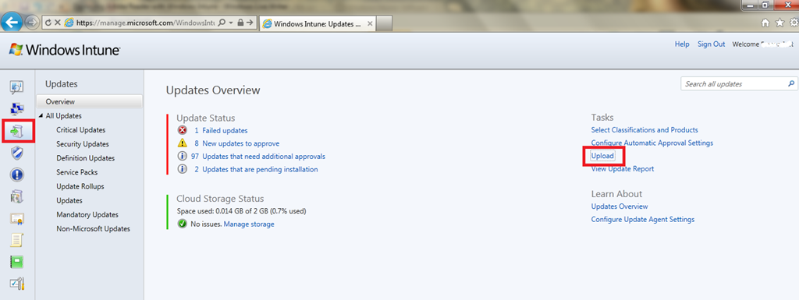799x300 pixels.
Task: Open Updates that need additional approvals
Action: pyautogui.click(x=264, y=156)
